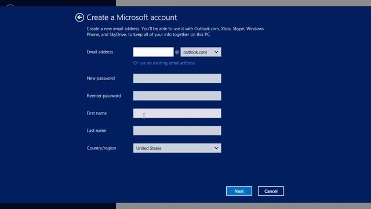Screen dimensions: 371x209
Task: Click into the Last name field
Action: pyautogui.click(x=177, y=131)
